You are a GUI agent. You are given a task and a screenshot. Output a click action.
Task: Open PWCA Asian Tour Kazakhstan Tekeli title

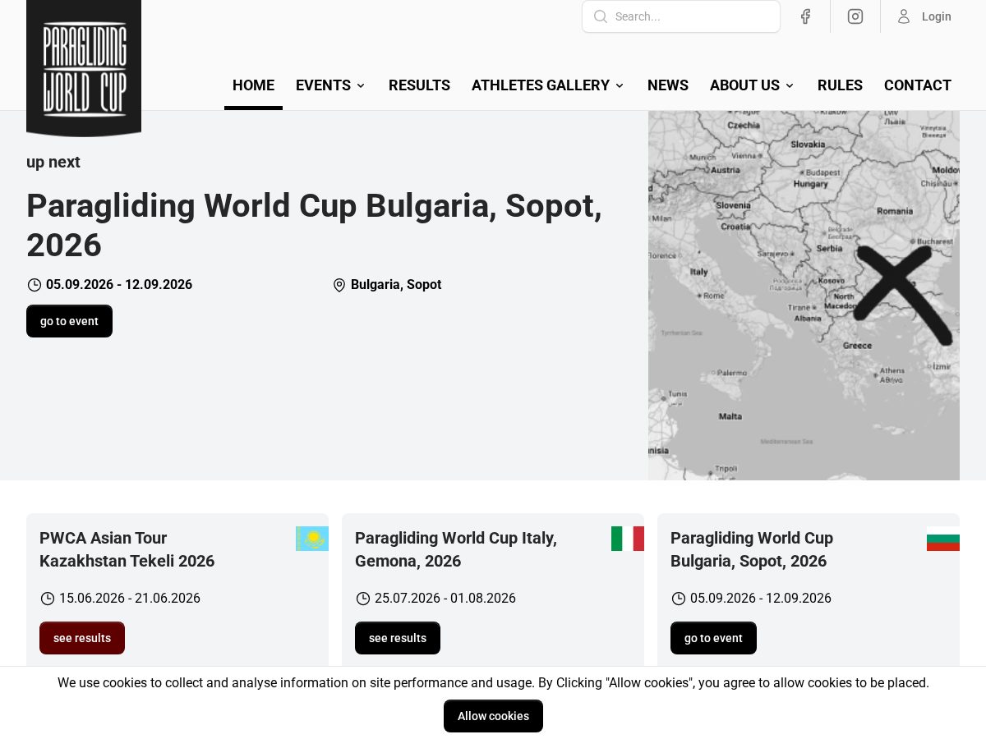pos(127,549)
